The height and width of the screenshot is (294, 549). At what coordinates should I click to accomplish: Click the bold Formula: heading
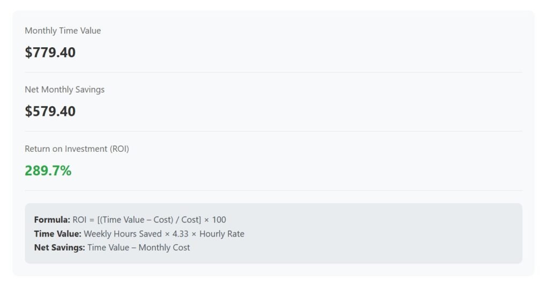pyautogui.click(x=52, y=219)
